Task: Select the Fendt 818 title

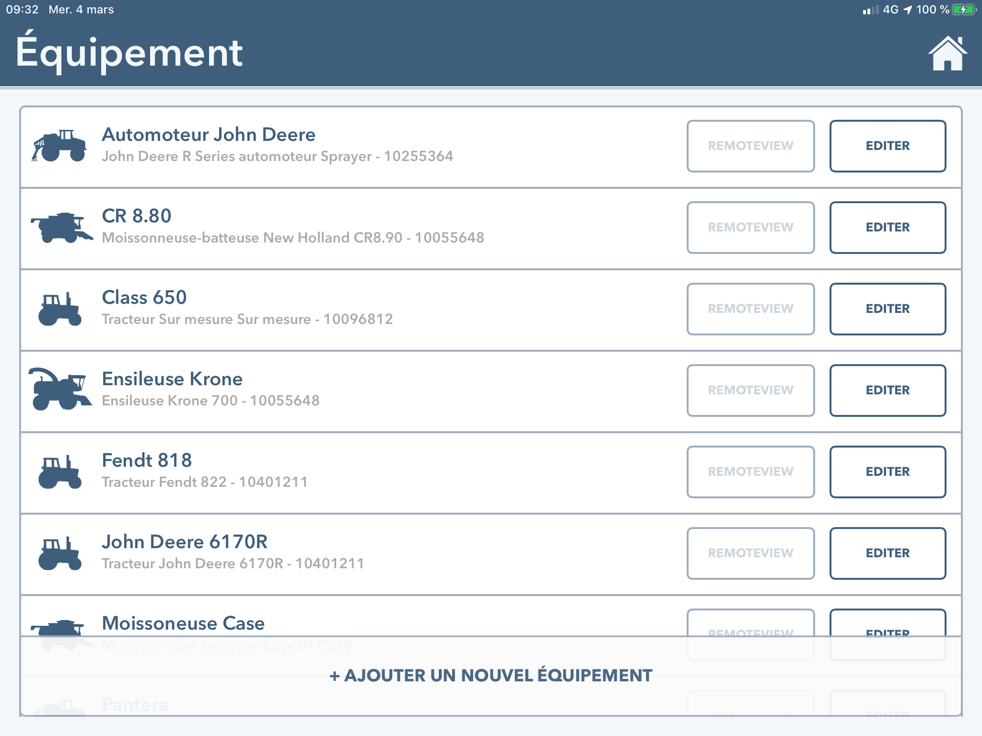Action: [147, 460]
